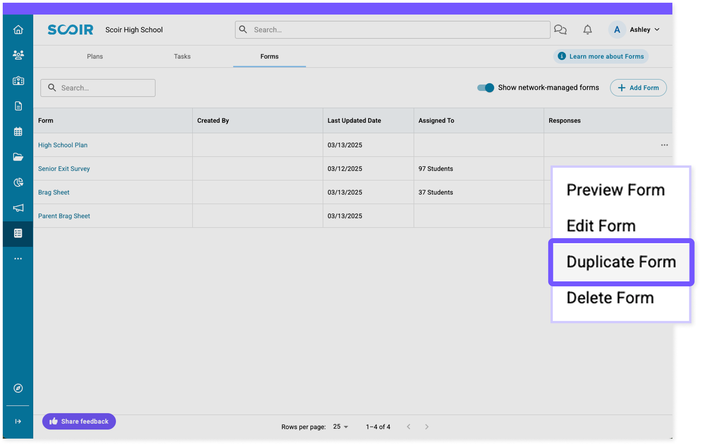Click the forms list Search field
Image resolution: width=701 pixels, height=445 pixels.
point(98,88)
